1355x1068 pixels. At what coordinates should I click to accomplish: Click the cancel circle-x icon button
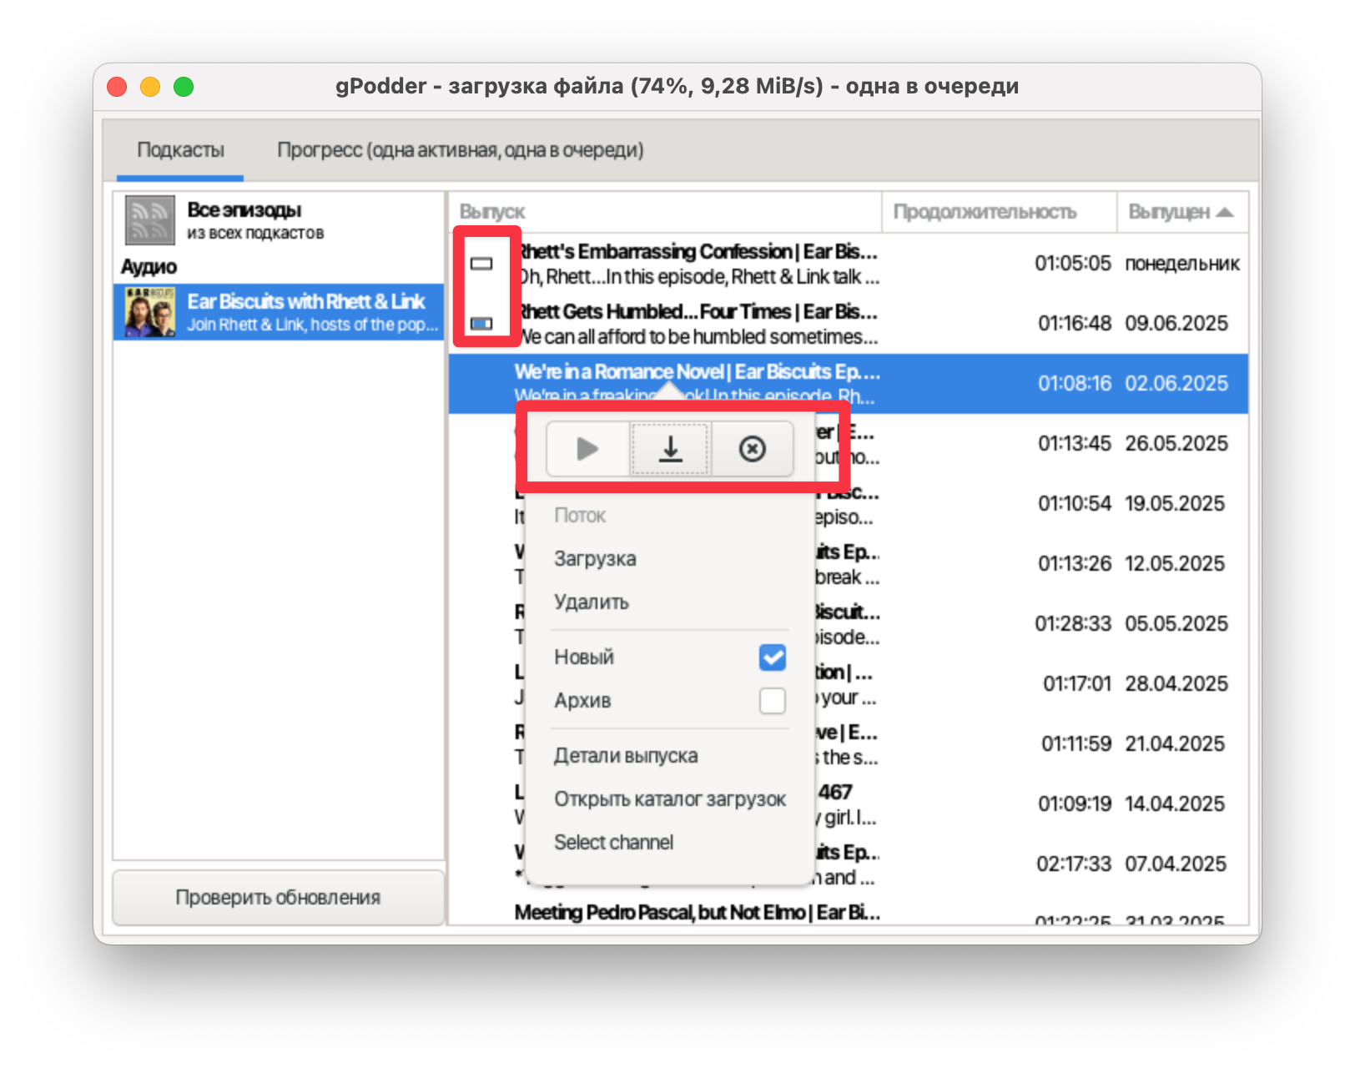coord(752,449)
